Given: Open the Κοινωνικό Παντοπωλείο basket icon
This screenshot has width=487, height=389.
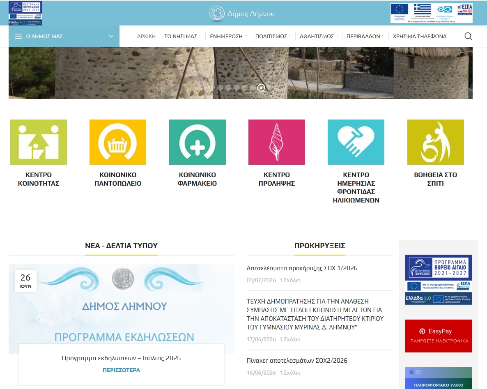Looking at the screenshot, I should click(x=118, y=142).
